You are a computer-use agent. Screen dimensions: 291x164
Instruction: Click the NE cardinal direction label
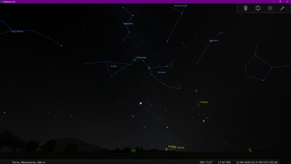tap(134, 151)
